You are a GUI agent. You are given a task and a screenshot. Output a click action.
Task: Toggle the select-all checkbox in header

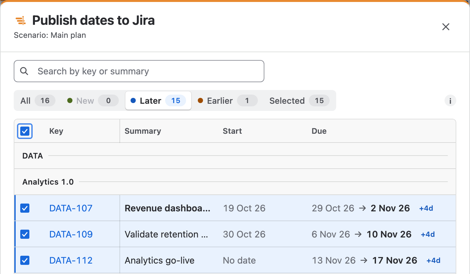tap(25, 131)
